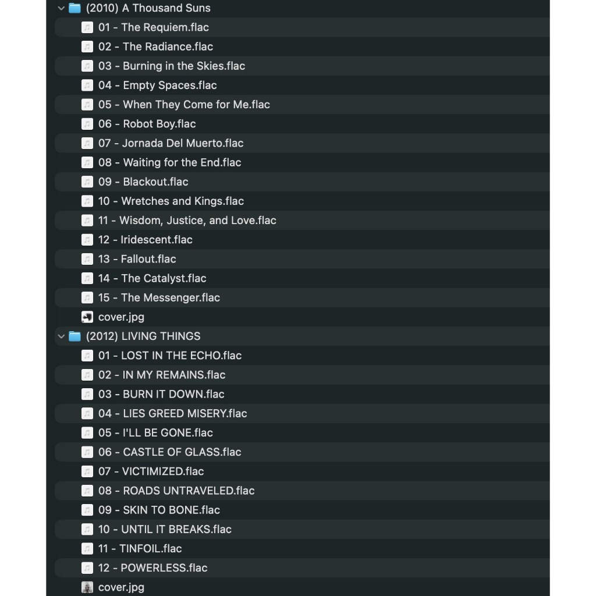Click audio icon of I'LL BE GONE.flac
This screenshot has height=596, width=596.
coord(87,433)
